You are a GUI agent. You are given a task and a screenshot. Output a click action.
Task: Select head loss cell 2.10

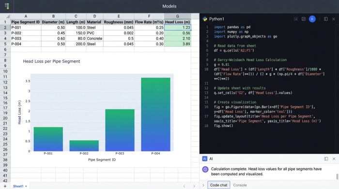point(178,38)
